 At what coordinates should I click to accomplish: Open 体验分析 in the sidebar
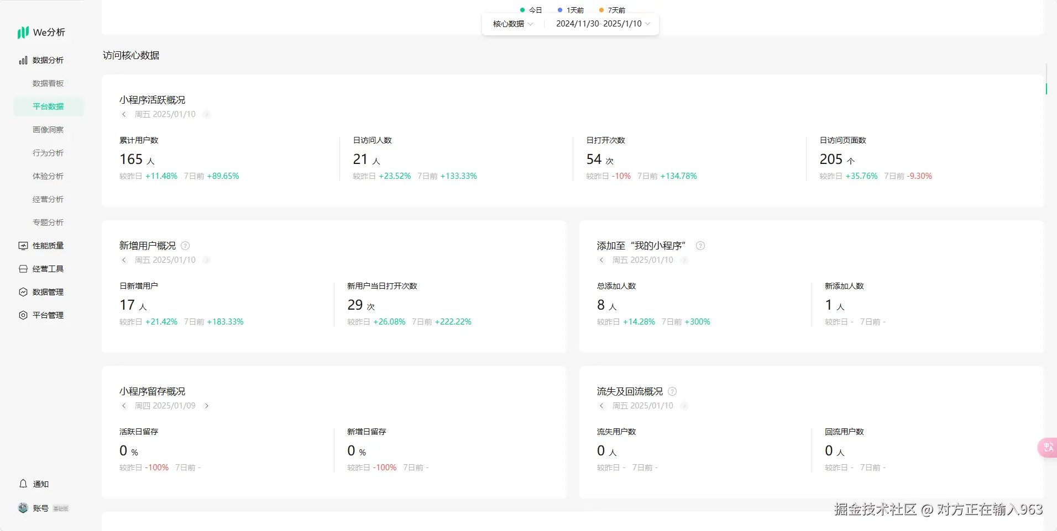point(48,176)
